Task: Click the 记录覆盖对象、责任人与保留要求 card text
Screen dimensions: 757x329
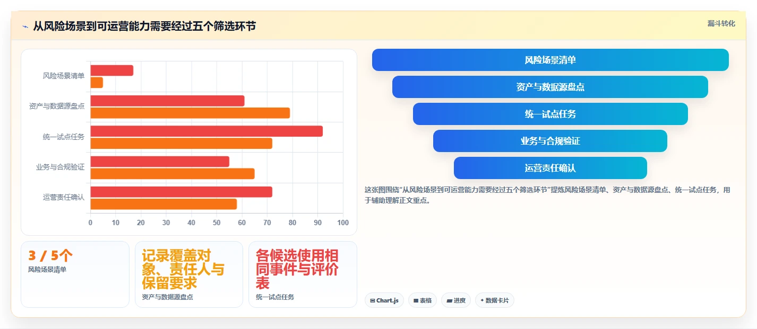Action: point(183,269)
